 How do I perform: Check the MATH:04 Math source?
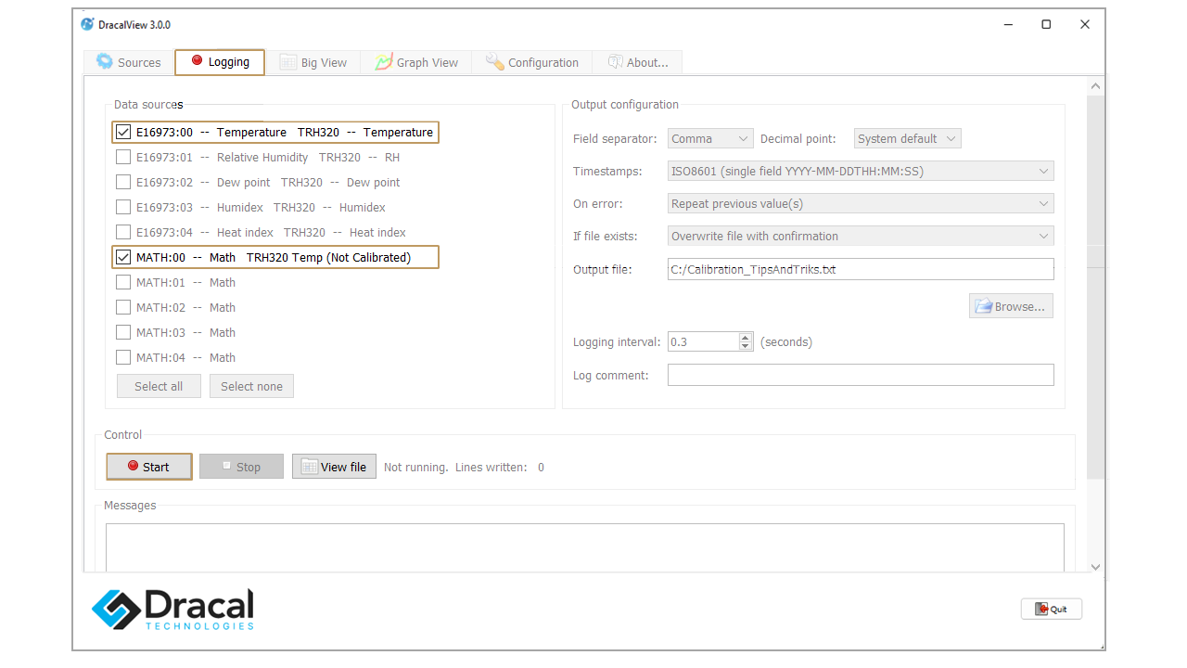pos(123,357)
